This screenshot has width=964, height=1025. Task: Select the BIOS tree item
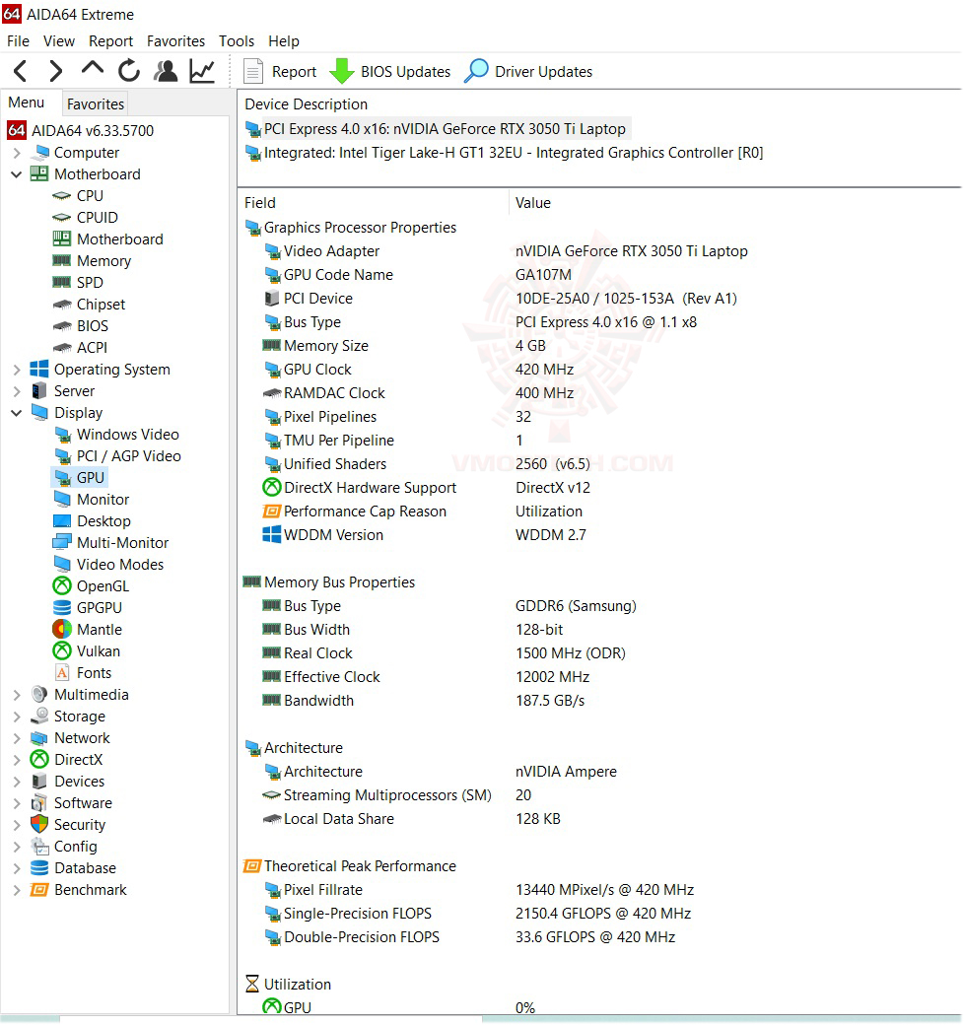[92, 326]
